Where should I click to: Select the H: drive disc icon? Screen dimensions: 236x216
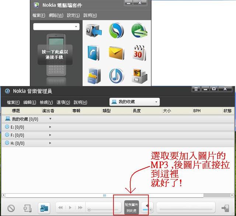pyautogui.click(x=7, y=143)
